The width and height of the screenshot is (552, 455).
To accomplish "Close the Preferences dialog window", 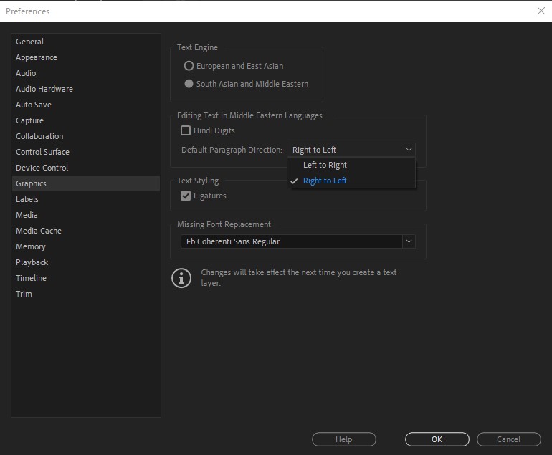I will [x=541, y=11].
